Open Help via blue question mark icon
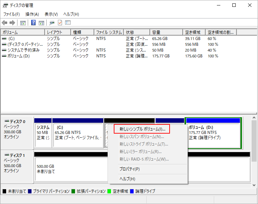Viewport: 258px width, 204px height. pyautogui.click(x=34, y=23)
